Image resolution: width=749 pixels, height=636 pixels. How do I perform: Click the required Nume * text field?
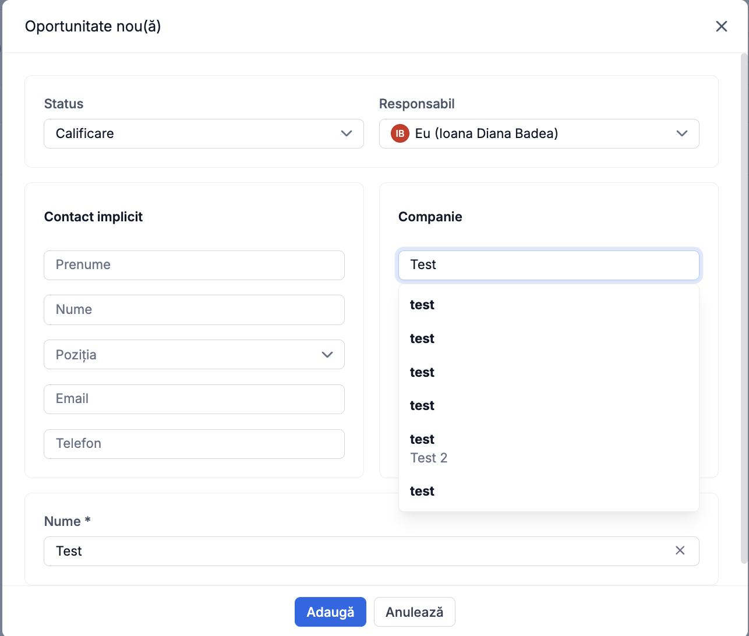[355, 551]
